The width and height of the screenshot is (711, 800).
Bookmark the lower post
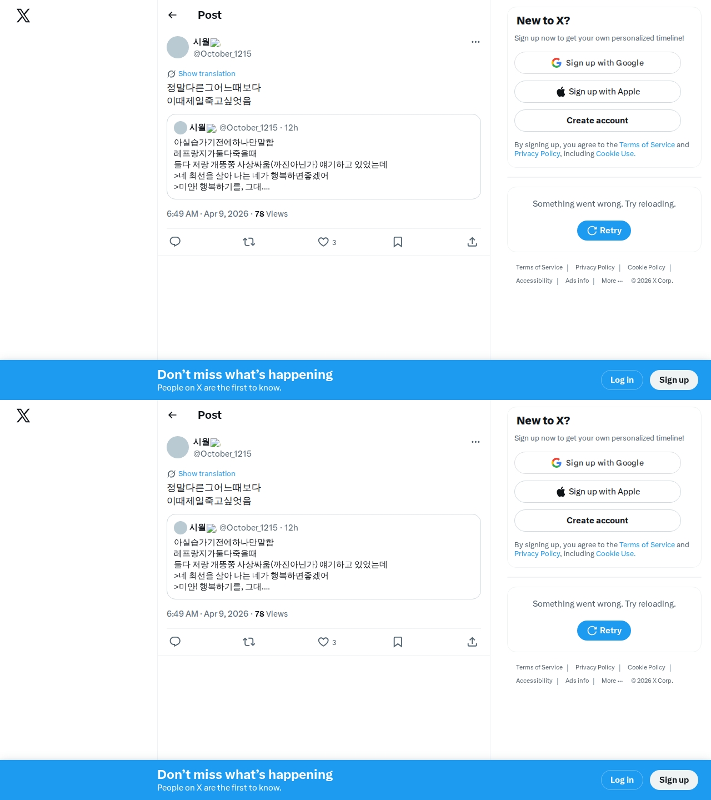click(x=398, y=642)
